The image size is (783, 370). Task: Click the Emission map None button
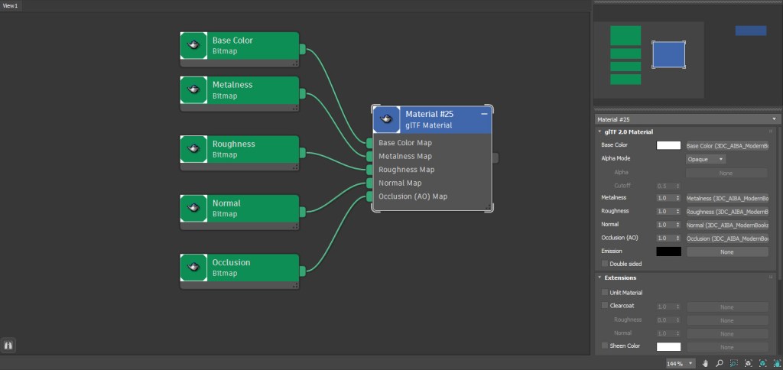coord(726,252)
